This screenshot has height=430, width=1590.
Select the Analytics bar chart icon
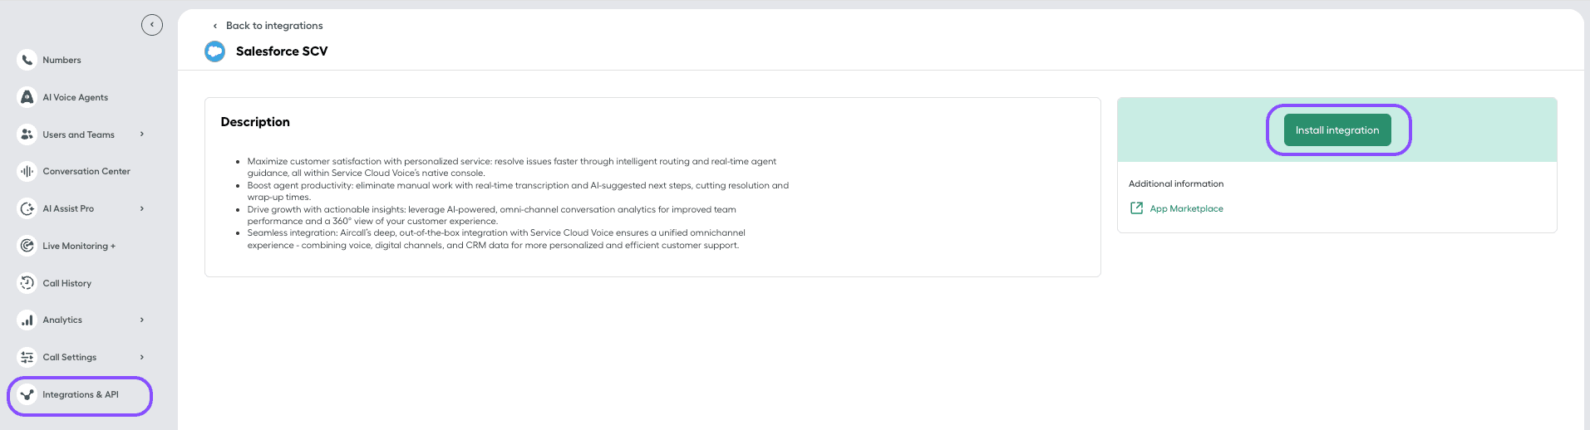27,320
